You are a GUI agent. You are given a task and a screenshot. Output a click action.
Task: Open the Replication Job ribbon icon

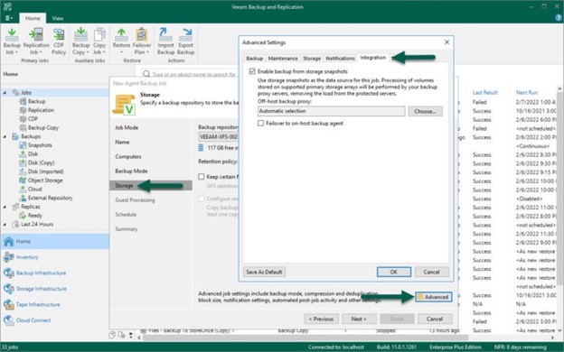point(35,42)
